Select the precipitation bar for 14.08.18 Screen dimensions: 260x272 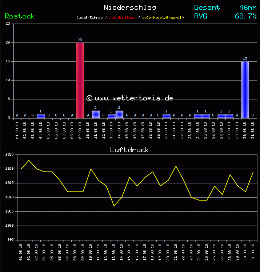click(x=119, y=114)
